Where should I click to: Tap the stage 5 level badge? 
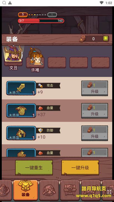[x=23, y=15]
